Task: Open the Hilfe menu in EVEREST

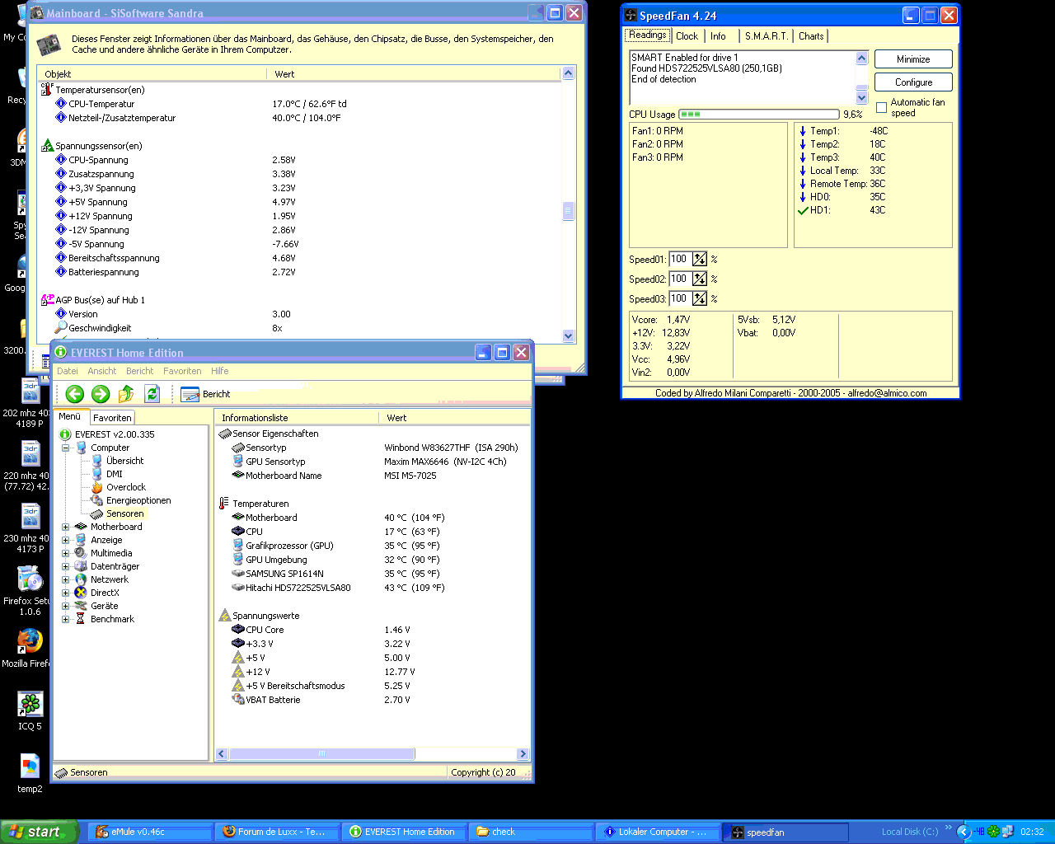Action: pyautogui.click(x=219, y=371)
